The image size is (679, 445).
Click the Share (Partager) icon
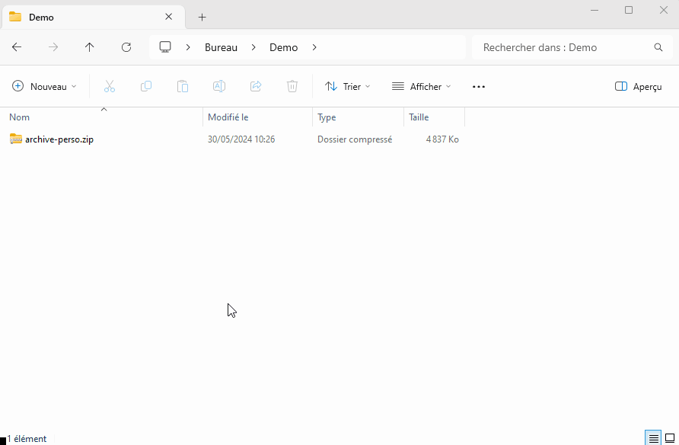(256, 86)
